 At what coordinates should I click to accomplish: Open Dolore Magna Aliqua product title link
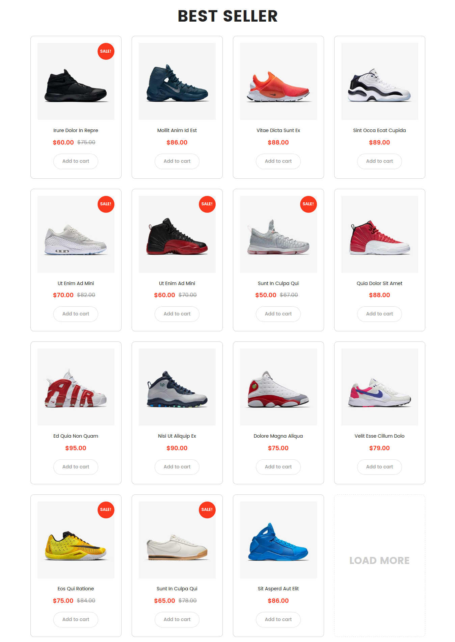[x=278, y=436]
